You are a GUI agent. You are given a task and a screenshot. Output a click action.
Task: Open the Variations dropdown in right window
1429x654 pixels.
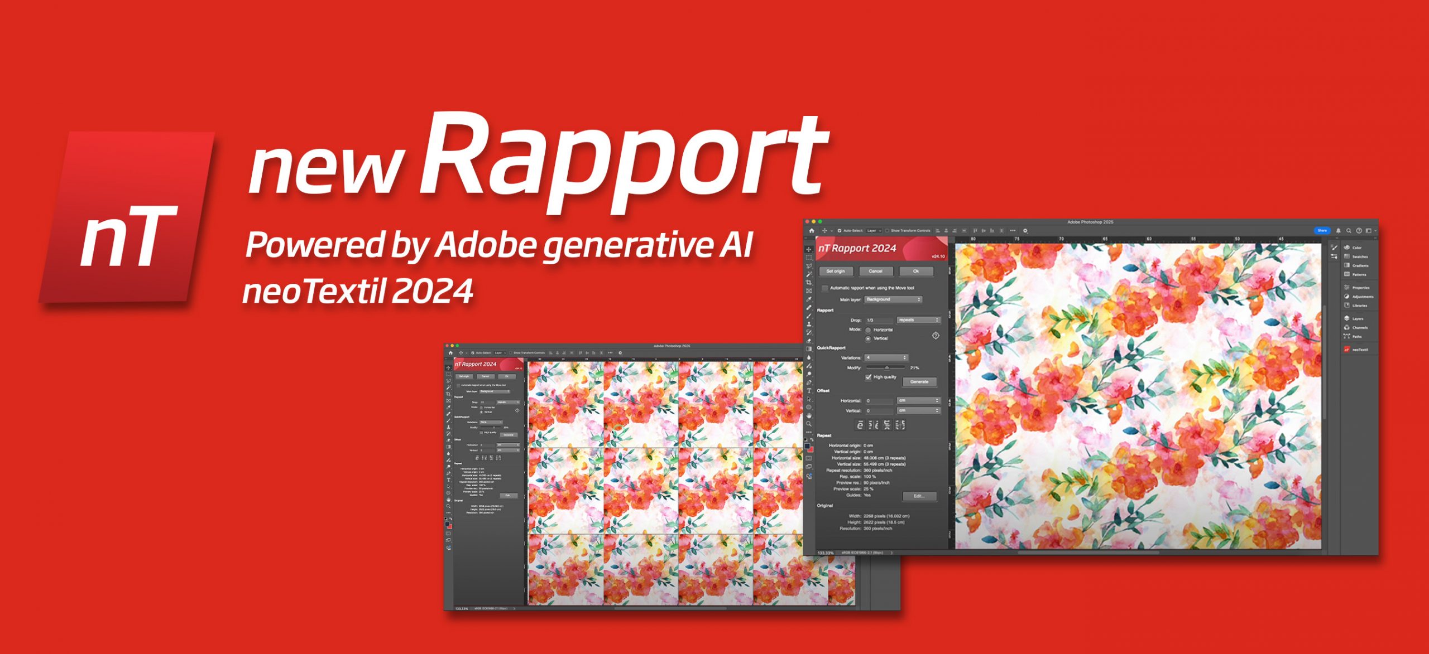point(886,357)
